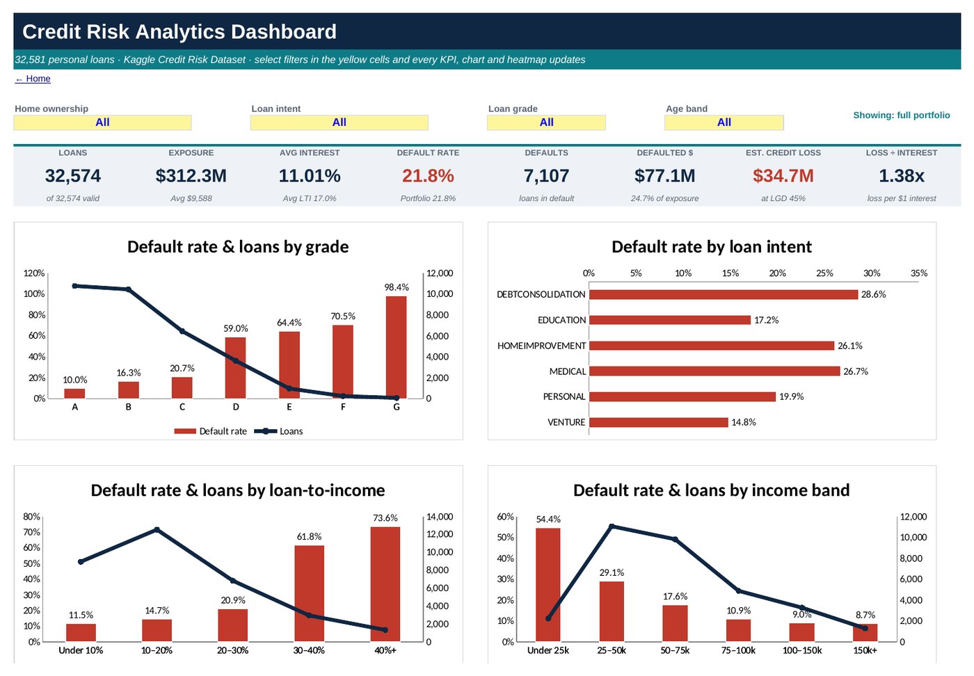This screenshot has height=676, width=974.
Task: Select the LOSS ÷ INTEREST value 1.38x
Action: (902, 176)
